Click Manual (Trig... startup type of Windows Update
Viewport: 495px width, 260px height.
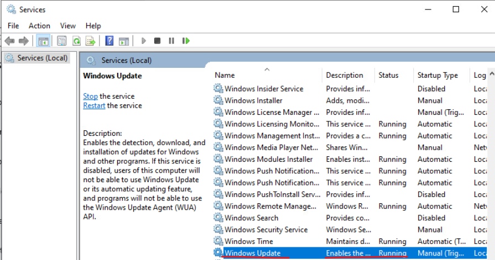point(441,253)
